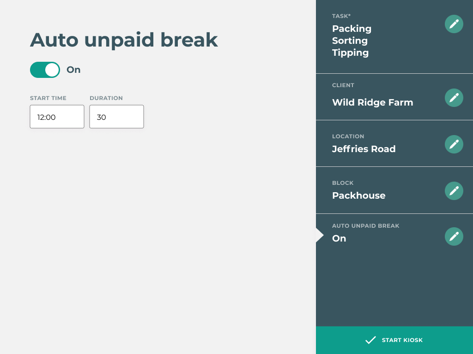The image size is (473, 354).
Task: Edit the Client with its pencil icon
Action: click(x=454, y=98)
